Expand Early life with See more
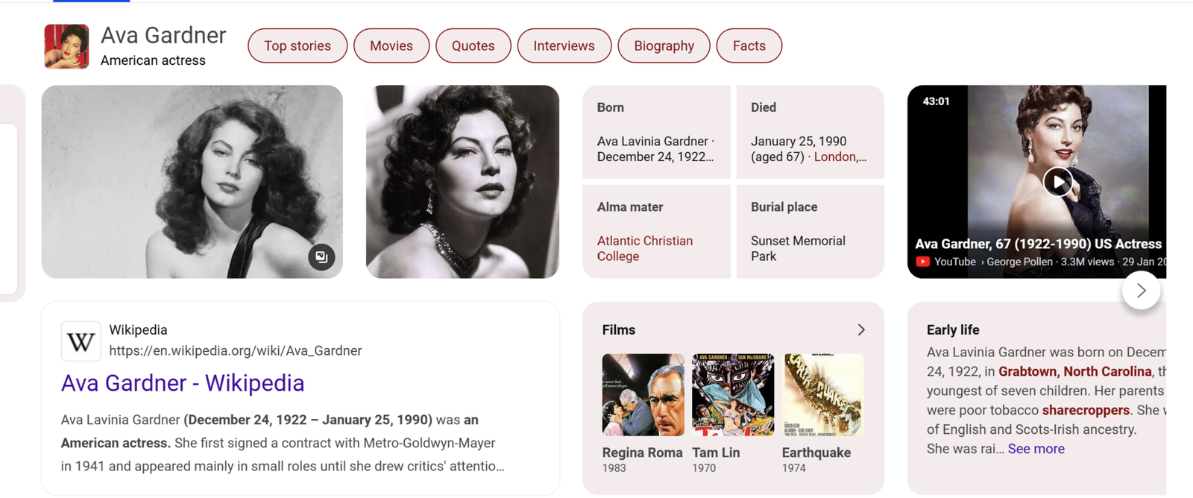 (1036, 449)
